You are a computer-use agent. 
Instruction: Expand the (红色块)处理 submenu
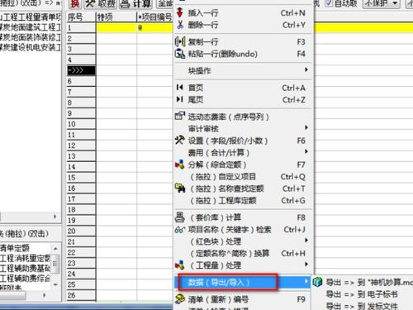(x=242, y=241)
